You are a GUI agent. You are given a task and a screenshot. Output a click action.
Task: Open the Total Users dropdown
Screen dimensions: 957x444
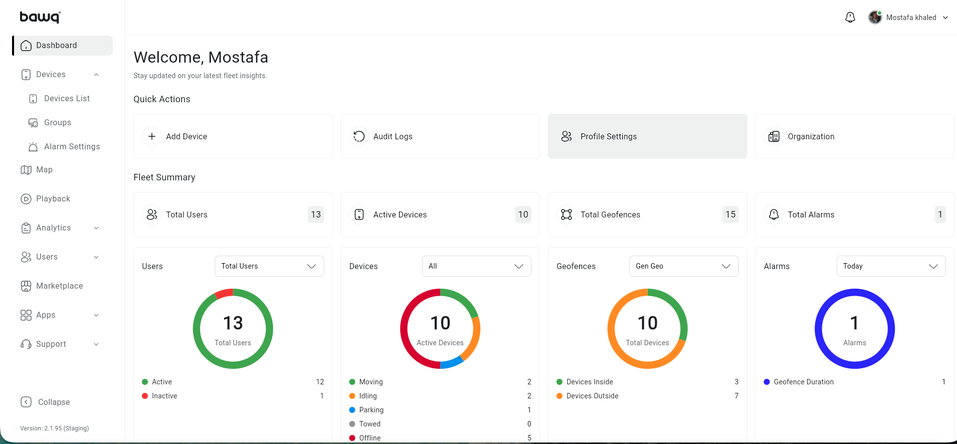269,266
